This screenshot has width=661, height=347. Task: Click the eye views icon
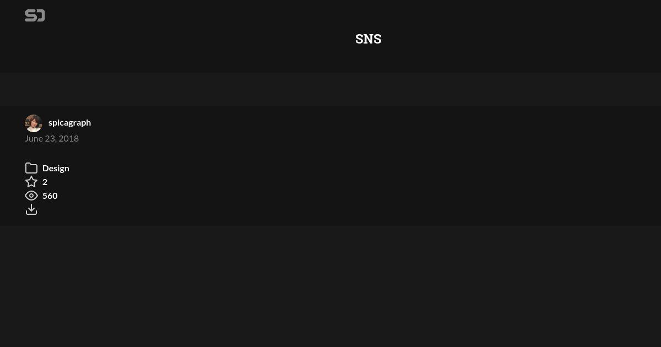(31, 196)
